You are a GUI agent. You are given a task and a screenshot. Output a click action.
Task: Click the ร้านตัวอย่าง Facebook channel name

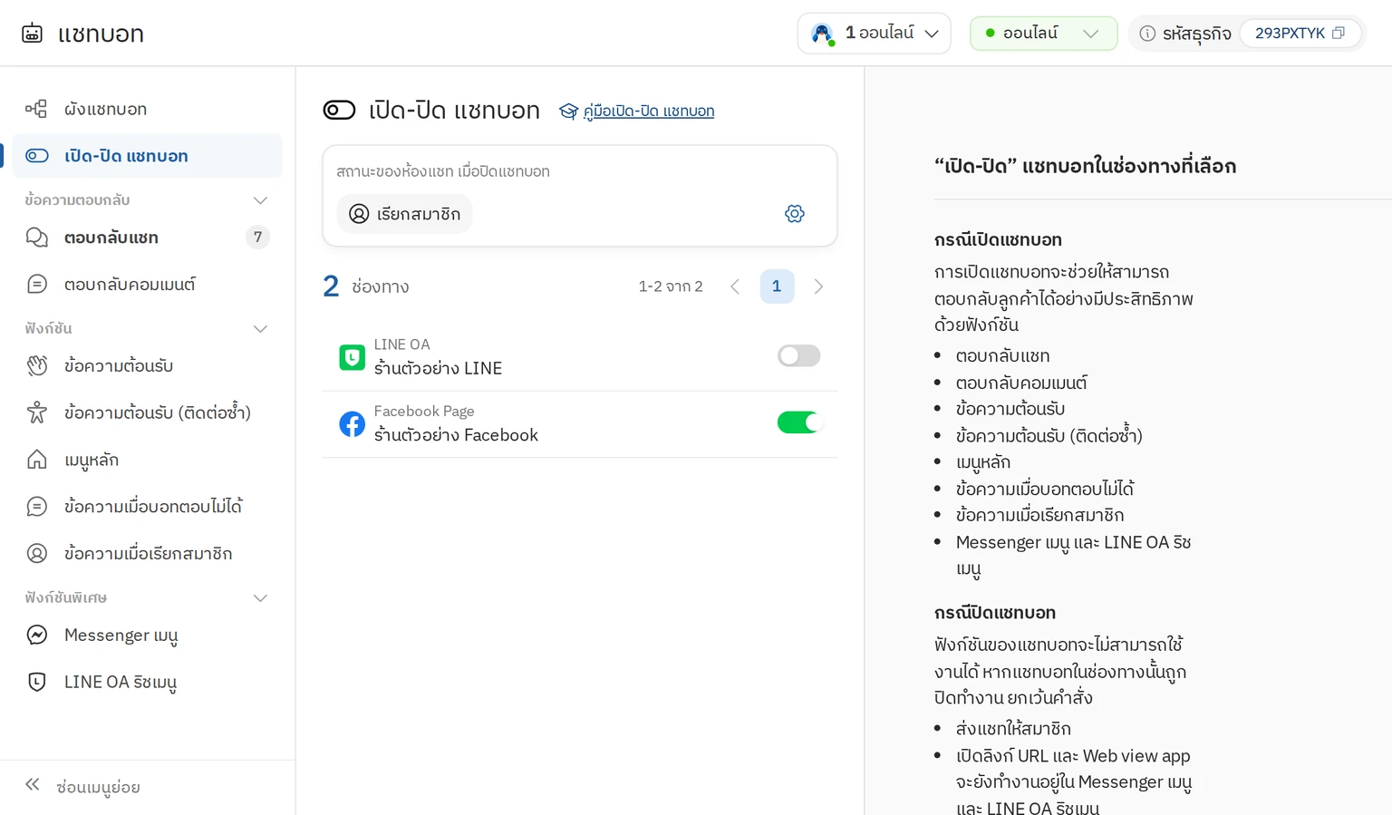pos(456,435)
